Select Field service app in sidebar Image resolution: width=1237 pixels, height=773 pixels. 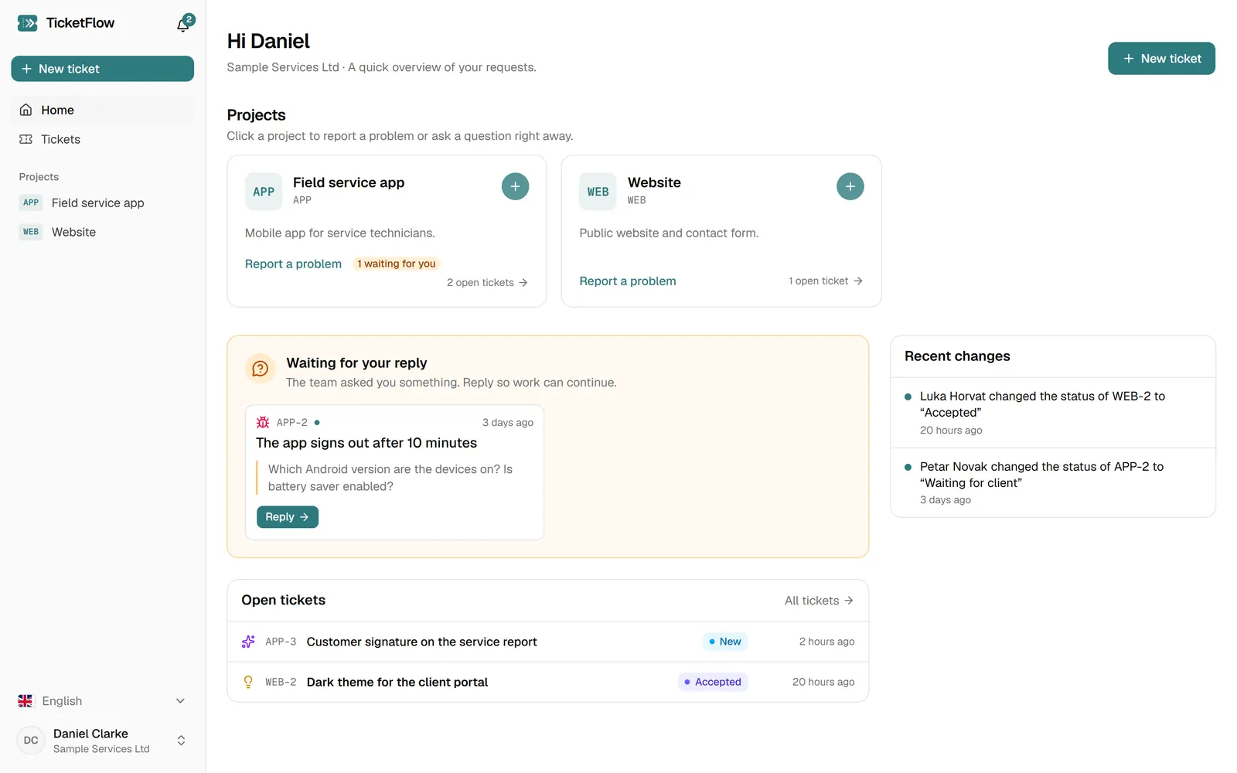pos(103,203)
